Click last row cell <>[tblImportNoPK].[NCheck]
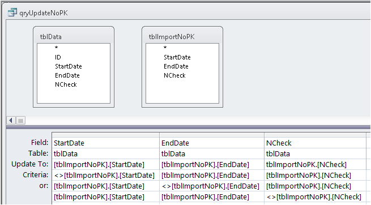371x205 pixels. click(315, 197)
